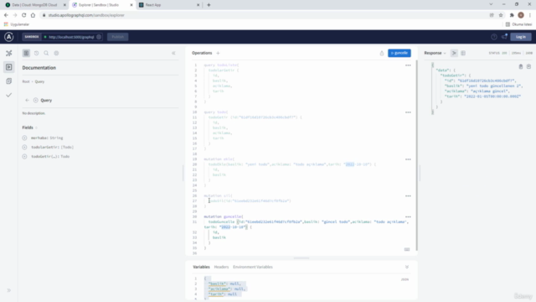Open options menu for ekle mutation
The height and width of the screenshot is (302, 536).
click(408, 159)
